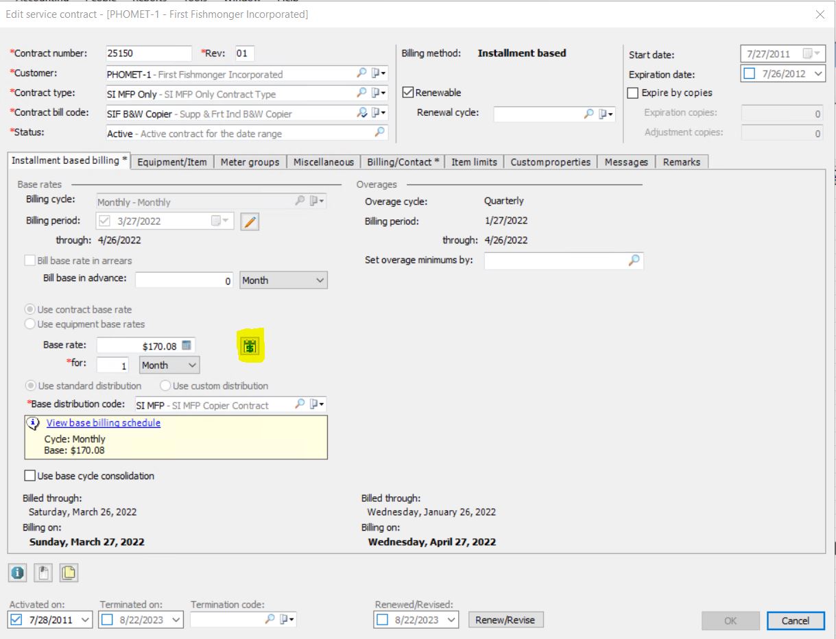Viewport: 836px width, 639px height.
Task: Check the Renewed/Revised date checkbox
Action: click(383, 620)
